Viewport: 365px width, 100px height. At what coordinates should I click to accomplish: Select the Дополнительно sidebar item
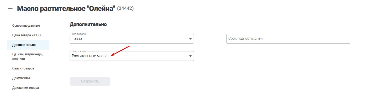tap(24, 45)
